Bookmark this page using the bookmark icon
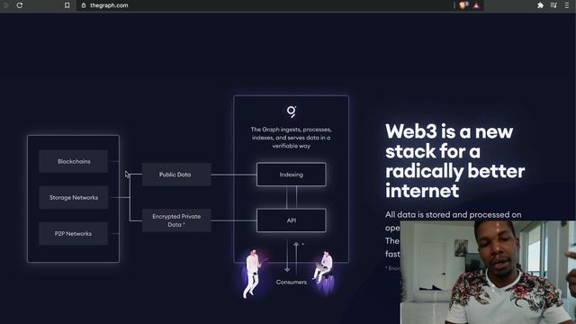Viewport: 576px width, 324px height. click(x=67, y=5)
